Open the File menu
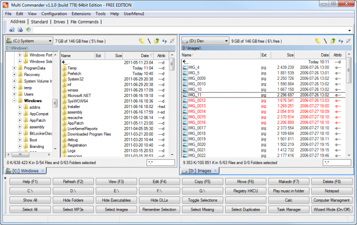 8,14
